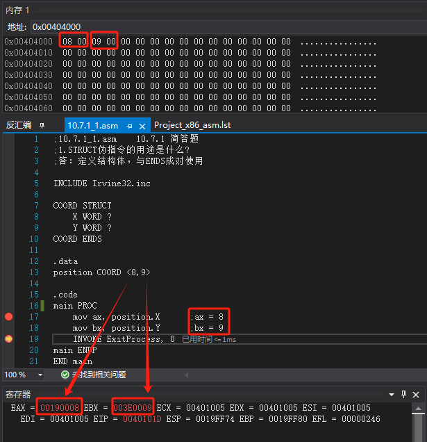Click the memory row address 0x00404060
The image size is (427, 442).
[28, 108]
